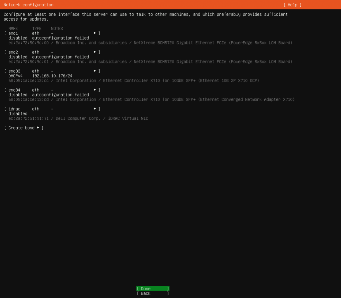Viewport: 341px width, 298px height.
Task: Open the Help menu in header
Action: pos(292,5)
